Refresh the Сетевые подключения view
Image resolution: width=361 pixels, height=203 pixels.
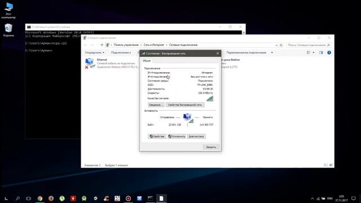click(281, 45)
